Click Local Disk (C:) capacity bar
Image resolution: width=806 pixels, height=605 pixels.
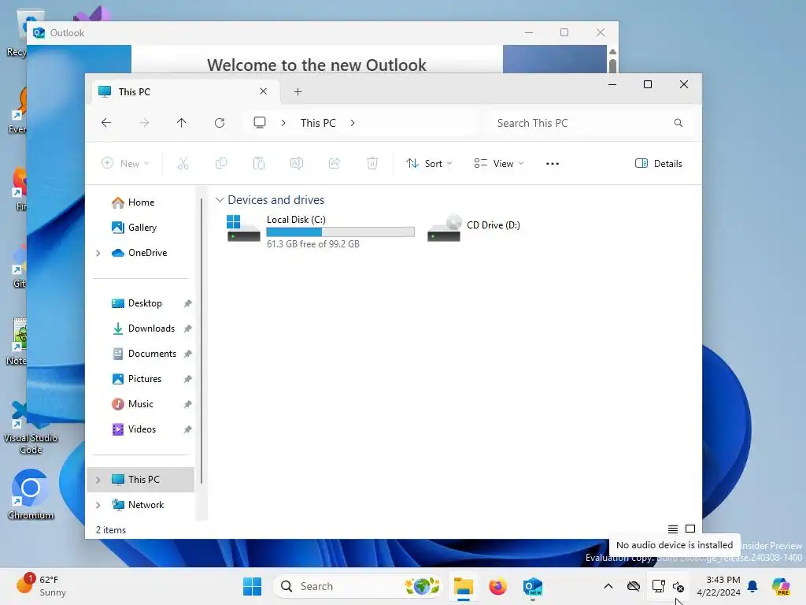pos(340,232)
